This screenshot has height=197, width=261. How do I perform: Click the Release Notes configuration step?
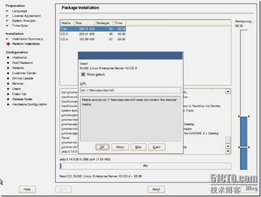click(22, 99)
